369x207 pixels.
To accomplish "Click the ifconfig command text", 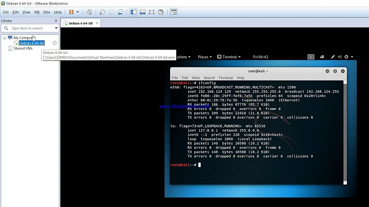I will (207, 83).
